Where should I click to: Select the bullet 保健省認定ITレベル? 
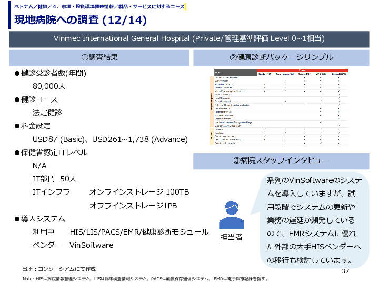[51, 153]
